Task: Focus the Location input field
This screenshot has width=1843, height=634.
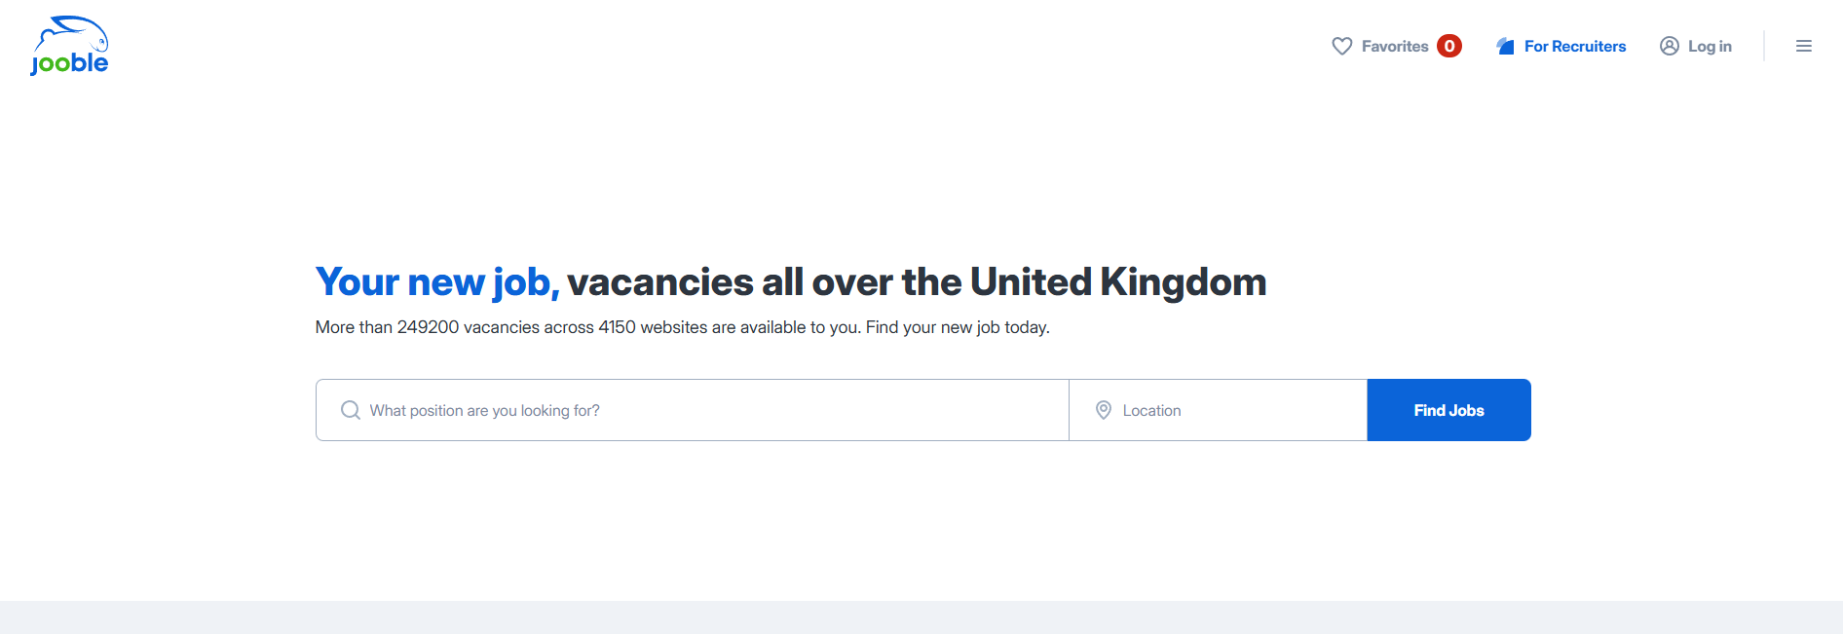Action: [1237, 410]
